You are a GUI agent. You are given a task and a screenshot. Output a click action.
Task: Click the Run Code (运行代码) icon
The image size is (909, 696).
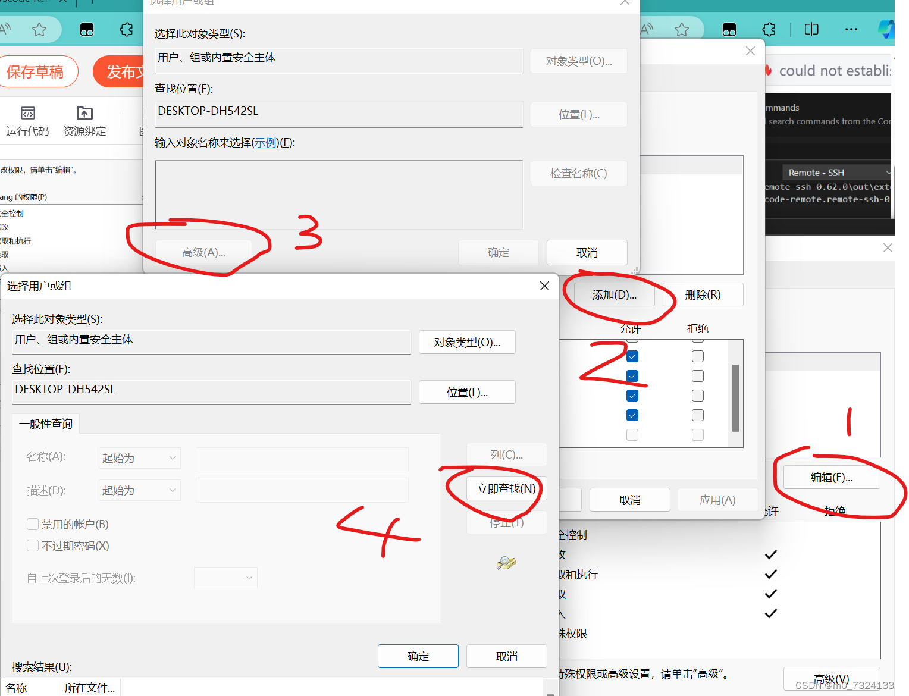(x=28, y=113)
